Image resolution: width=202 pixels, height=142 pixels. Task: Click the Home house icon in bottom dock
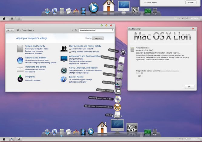102,127
